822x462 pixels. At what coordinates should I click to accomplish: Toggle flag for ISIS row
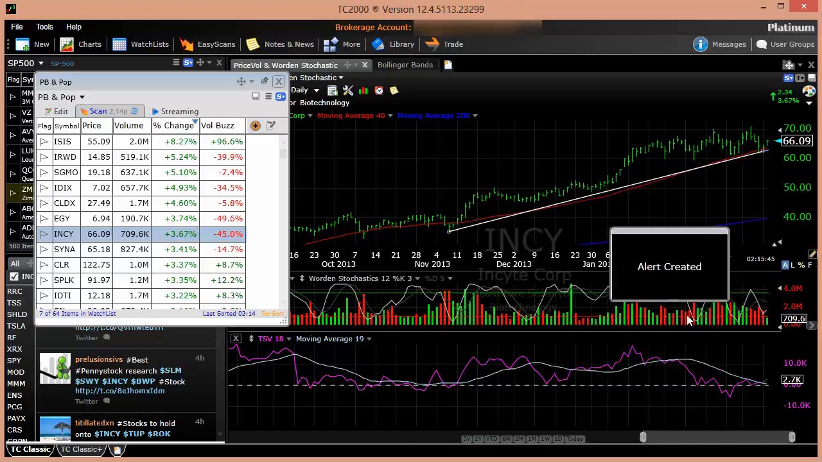(x=44, y=142)
